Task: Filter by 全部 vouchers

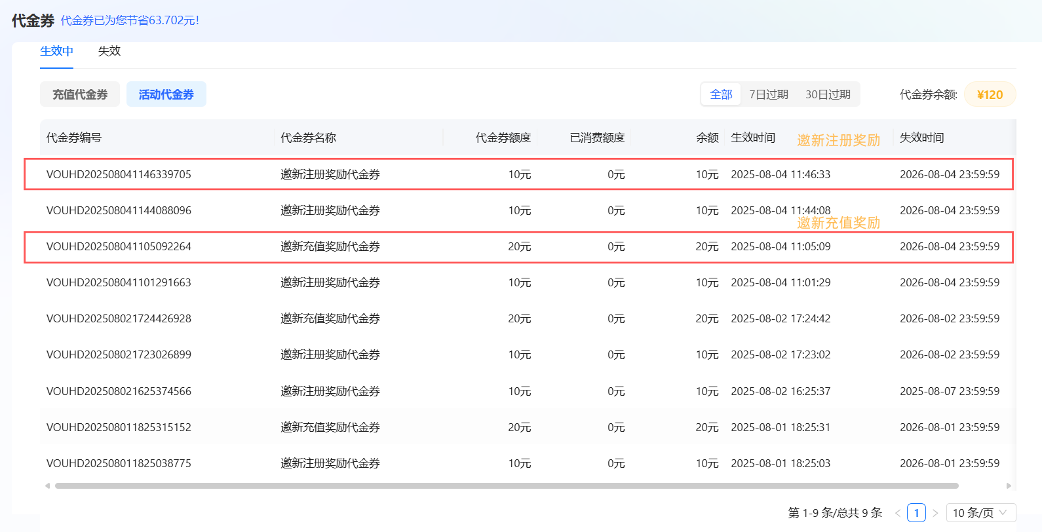Action: coord(721,94)
